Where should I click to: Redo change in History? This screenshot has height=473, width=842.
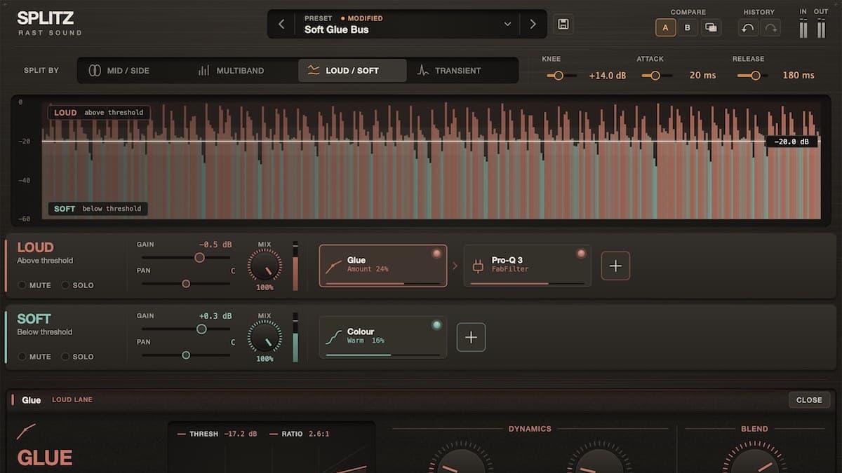(x=770, y=28)
